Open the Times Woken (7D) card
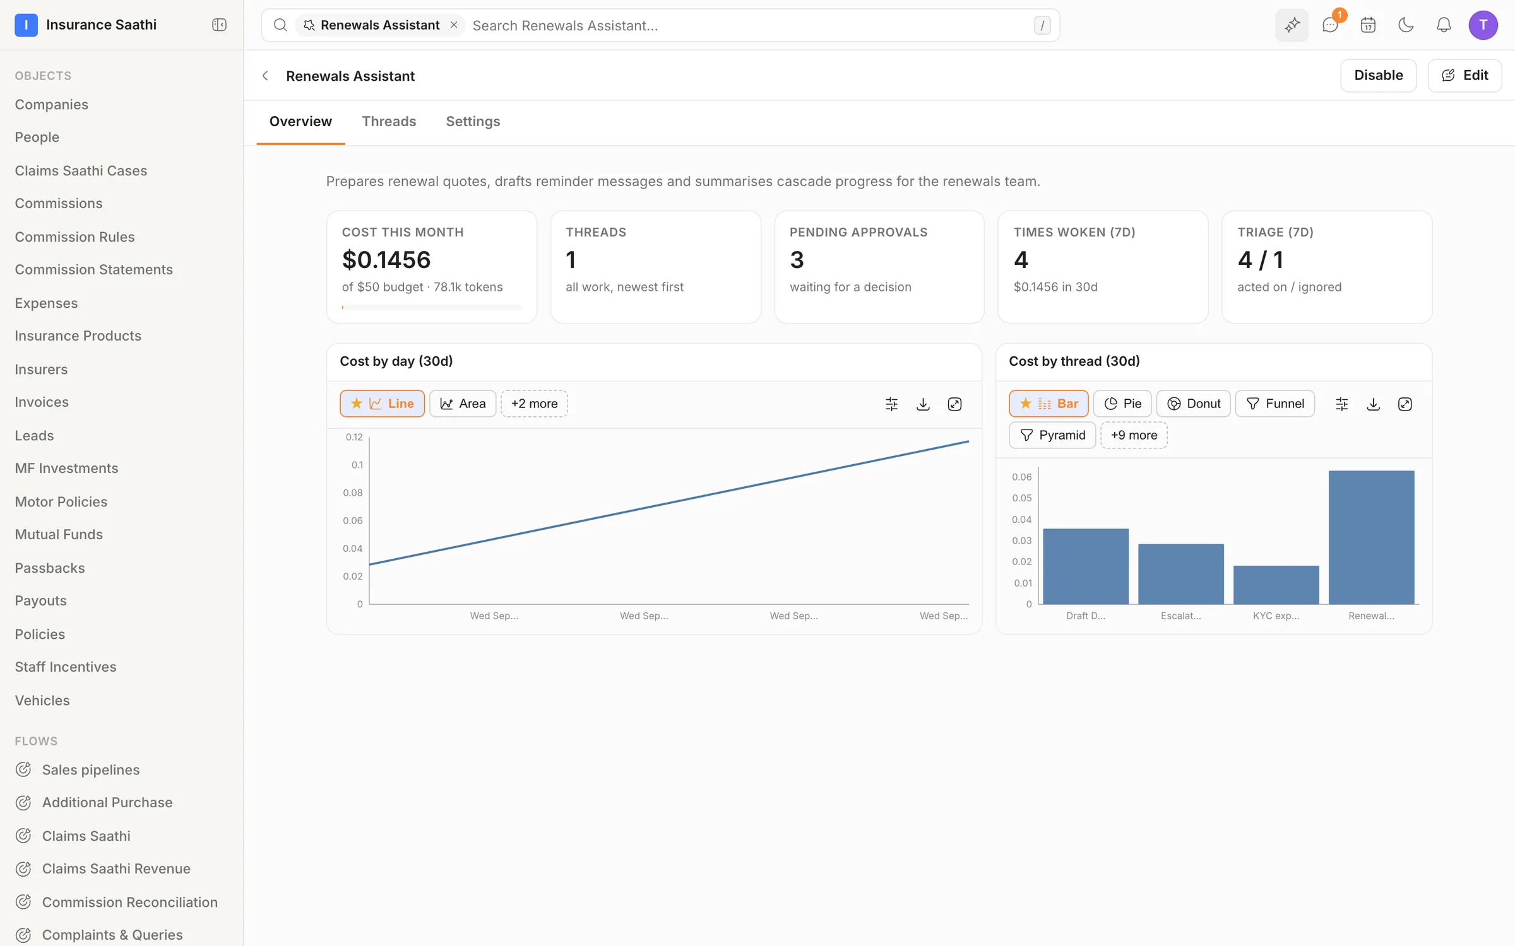Viewport: 1515px width, 946px height. pyautogui.click(x=1103, y=267)
